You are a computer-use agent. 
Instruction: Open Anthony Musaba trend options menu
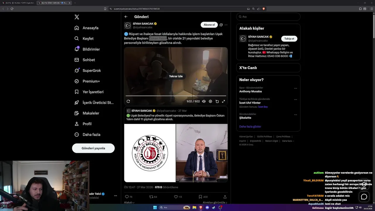click(x=295, y=88)
